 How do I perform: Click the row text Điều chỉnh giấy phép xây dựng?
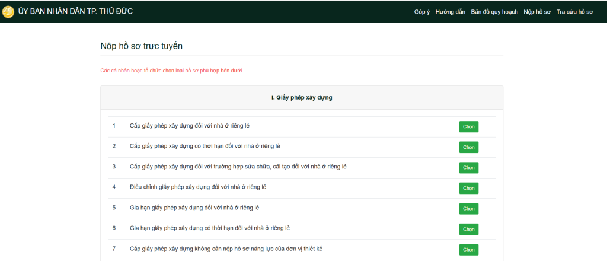[198, 187]
